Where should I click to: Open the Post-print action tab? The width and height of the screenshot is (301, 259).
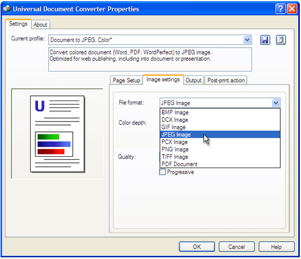[226, 80]
